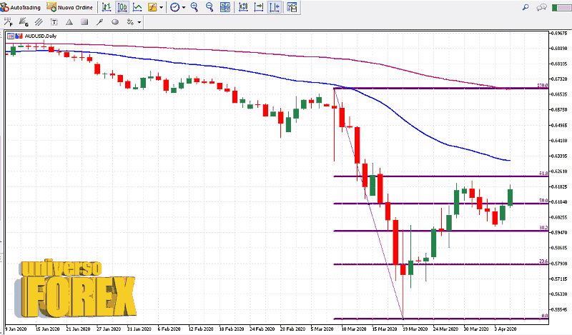Open the periodicity clock dropdown arrow

[x=183, y=7]
